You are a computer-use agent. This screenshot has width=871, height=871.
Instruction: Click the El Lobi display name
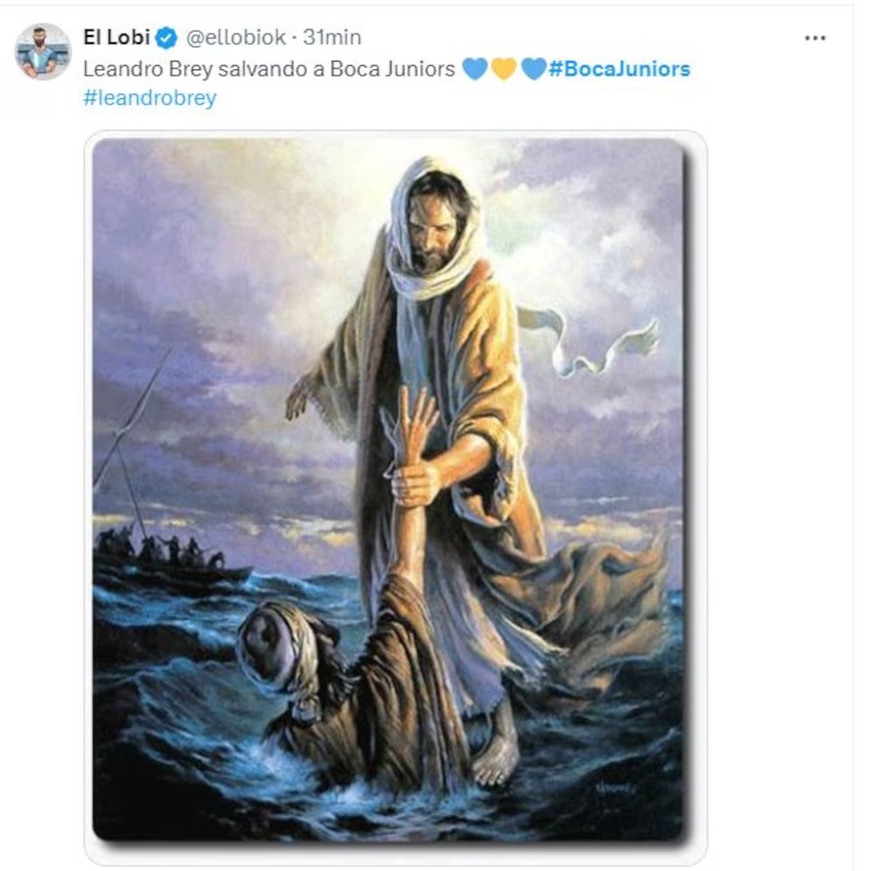pos(116,37)
